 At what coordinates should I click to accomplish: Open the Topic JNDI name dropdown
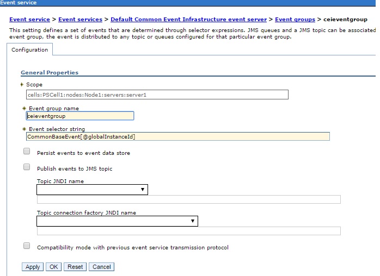(x=92, y=190)
